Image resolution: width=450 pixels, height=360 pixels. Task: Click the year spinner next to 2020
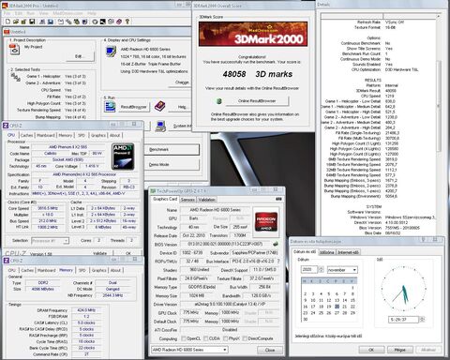click(321, 269)
